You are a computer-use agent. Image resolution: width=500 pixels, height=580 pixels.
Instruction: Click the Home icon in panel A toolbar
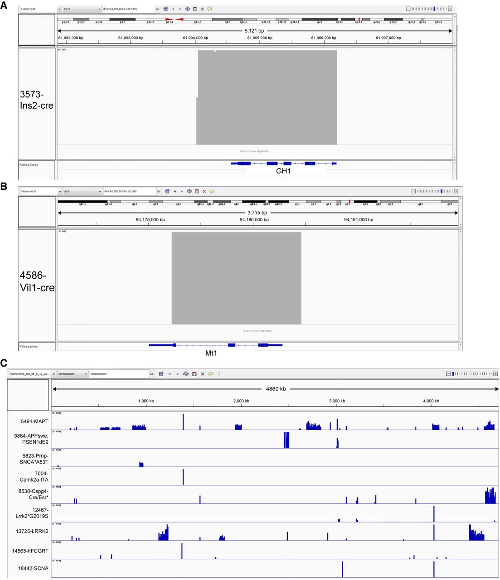(x=165, y=9)
